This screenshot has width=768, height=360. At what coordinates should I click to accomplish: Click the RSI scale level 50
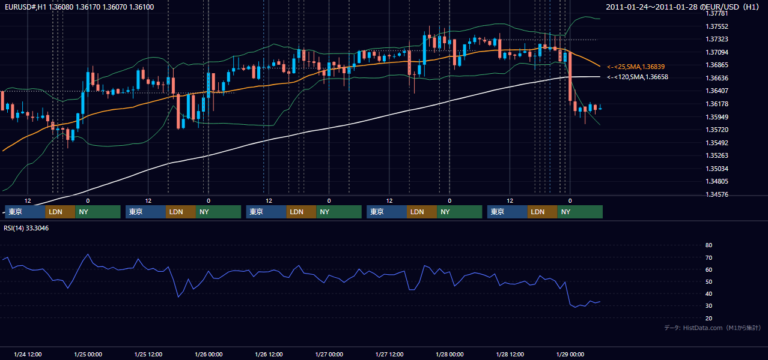point(709,281)
